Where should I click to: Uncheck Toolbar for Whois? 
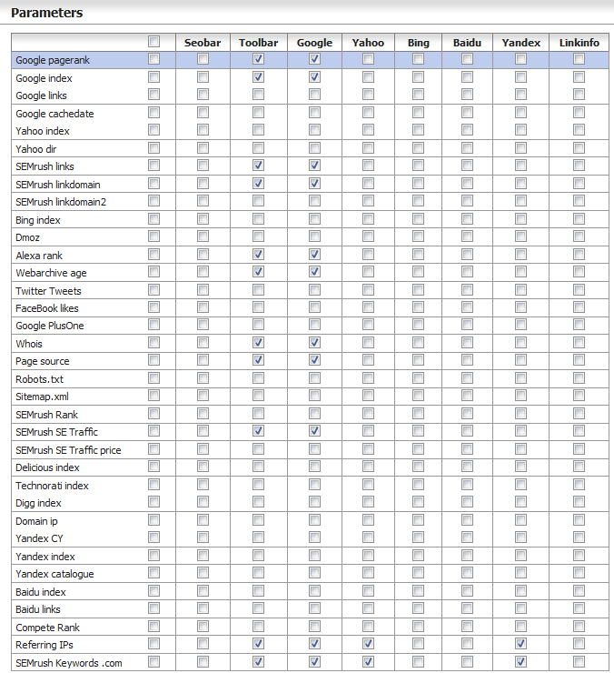pyautogui.click(x=258, y=343)
